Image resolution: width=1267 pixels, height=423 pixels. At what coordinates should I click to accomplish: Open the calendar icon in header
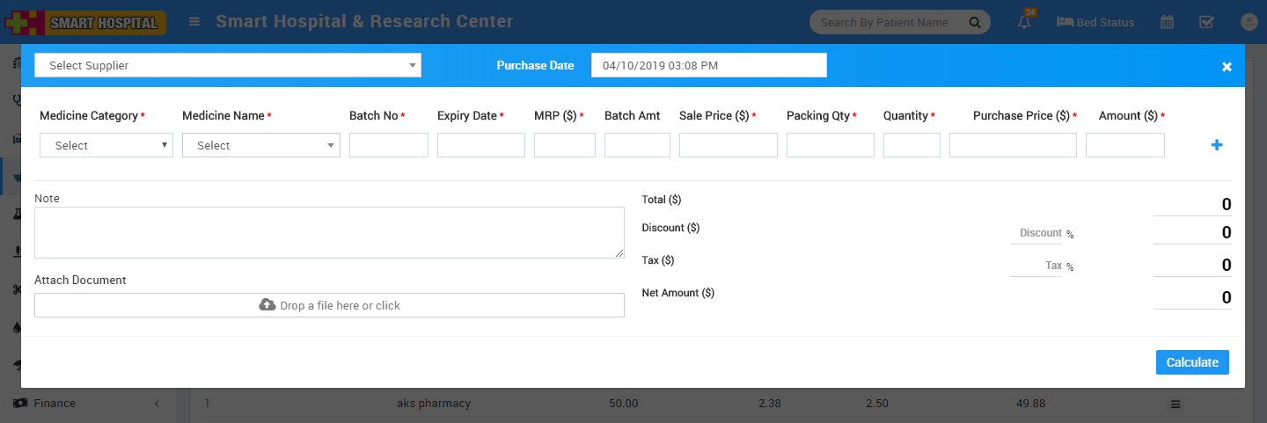click(x=1167, y=22)
